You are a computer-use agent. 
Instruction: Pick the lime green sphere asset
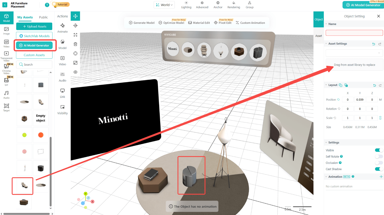(24, 135)
